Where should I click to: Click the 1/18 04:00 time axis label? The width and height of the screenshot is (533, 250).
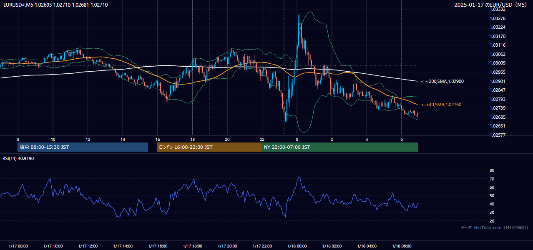point(367,246)
